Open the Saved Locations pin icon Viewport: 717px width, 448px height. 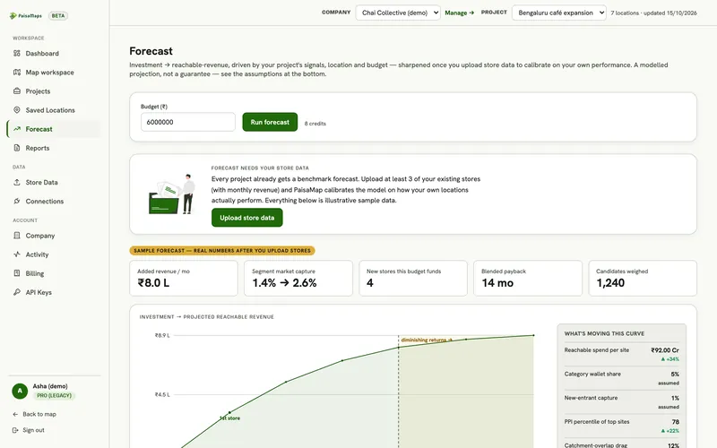coord(17,110)
